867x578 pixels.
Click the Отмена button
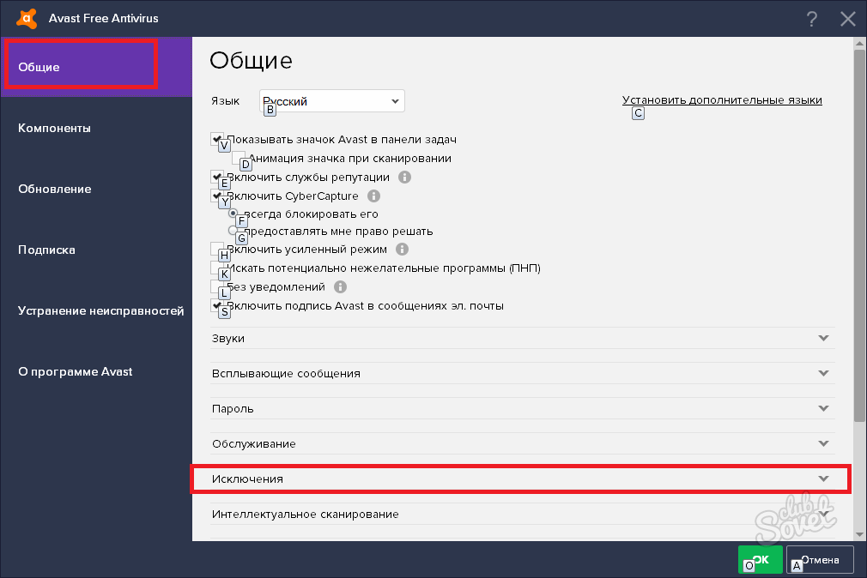point(820,560)
